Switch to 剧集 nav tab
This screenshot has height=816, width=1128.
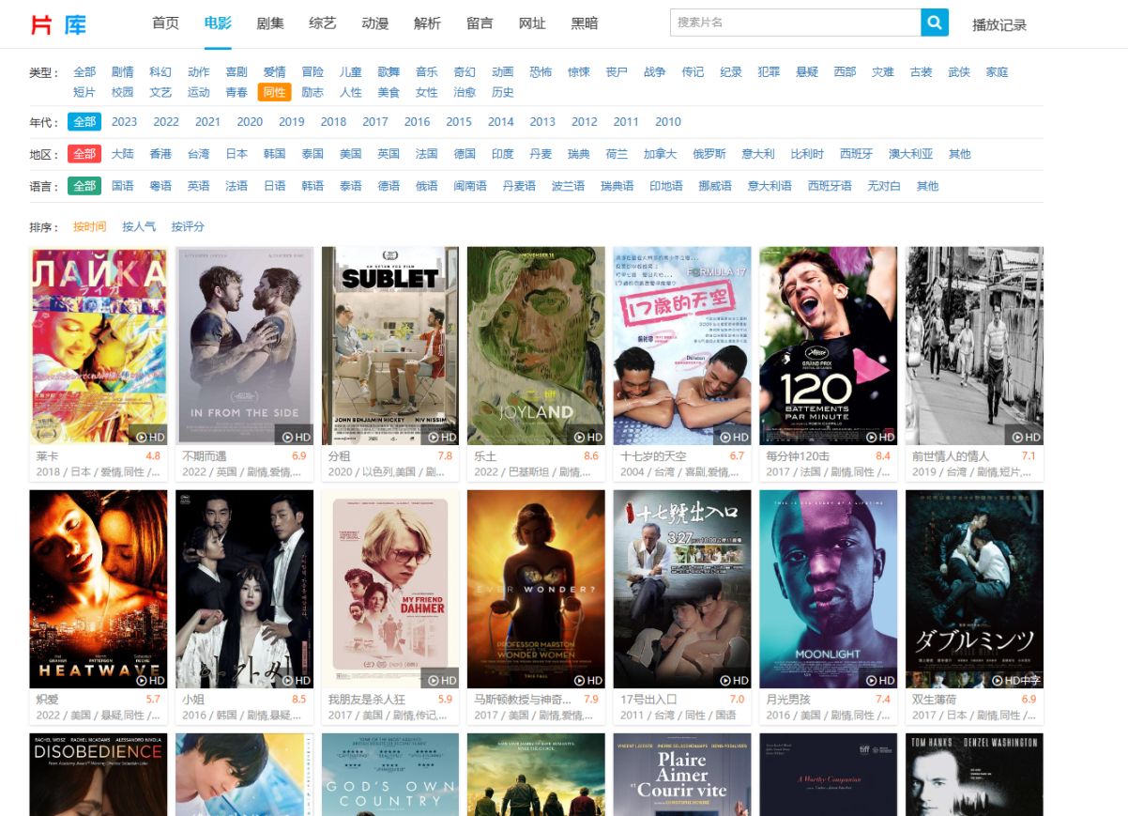coord(270,23)
